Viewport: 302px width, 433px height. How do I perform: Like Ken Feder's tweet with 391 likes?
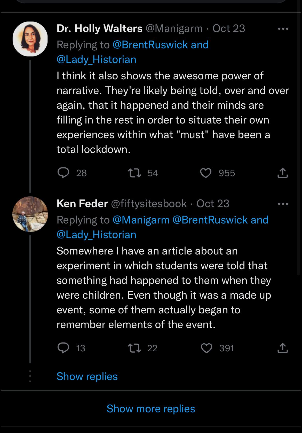[x=206, y=348]
